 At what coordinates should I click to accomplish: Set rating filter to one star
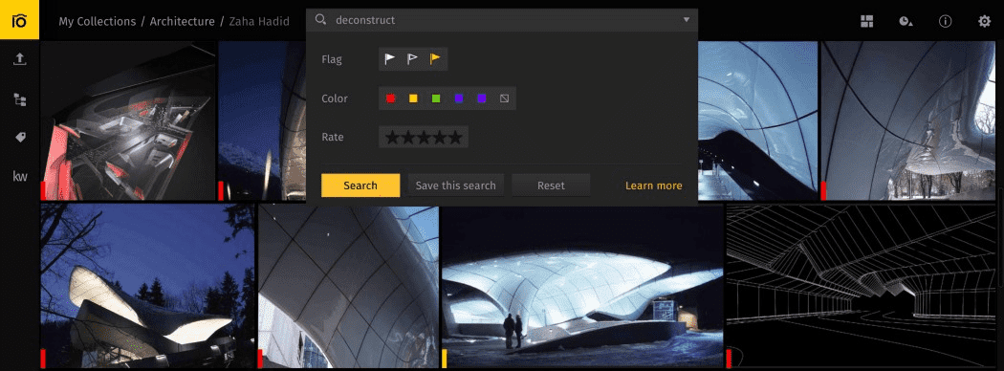coord(392,137)
